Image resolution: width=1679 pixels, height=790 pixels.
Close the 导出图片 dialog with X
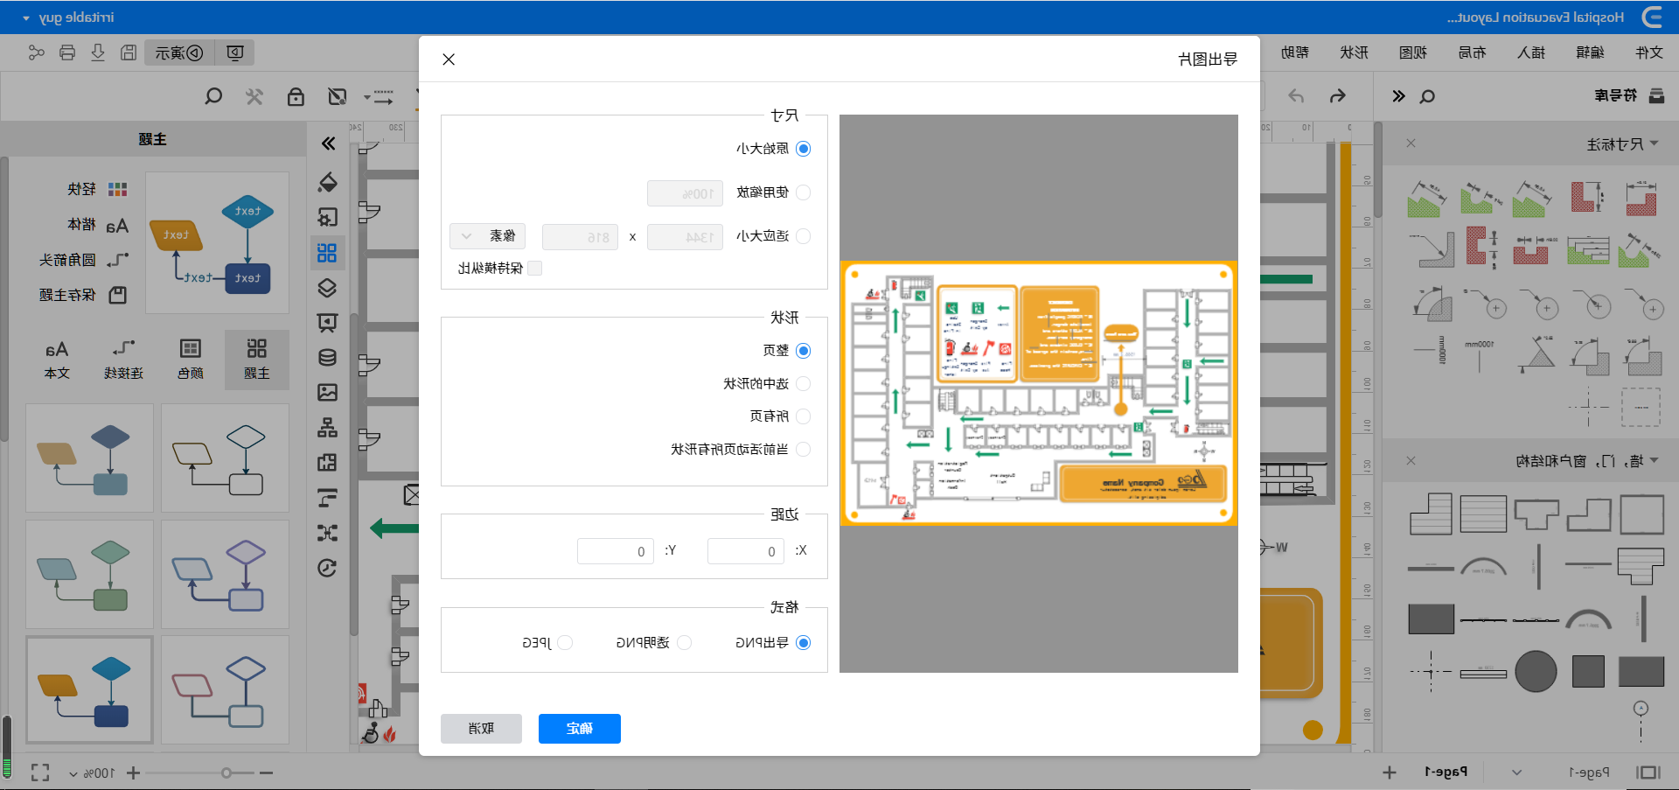click(449, 59)
